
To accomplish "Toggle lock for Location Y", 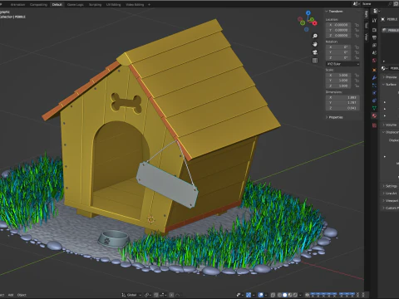I will pyautogui.click(x=357, y=30).
